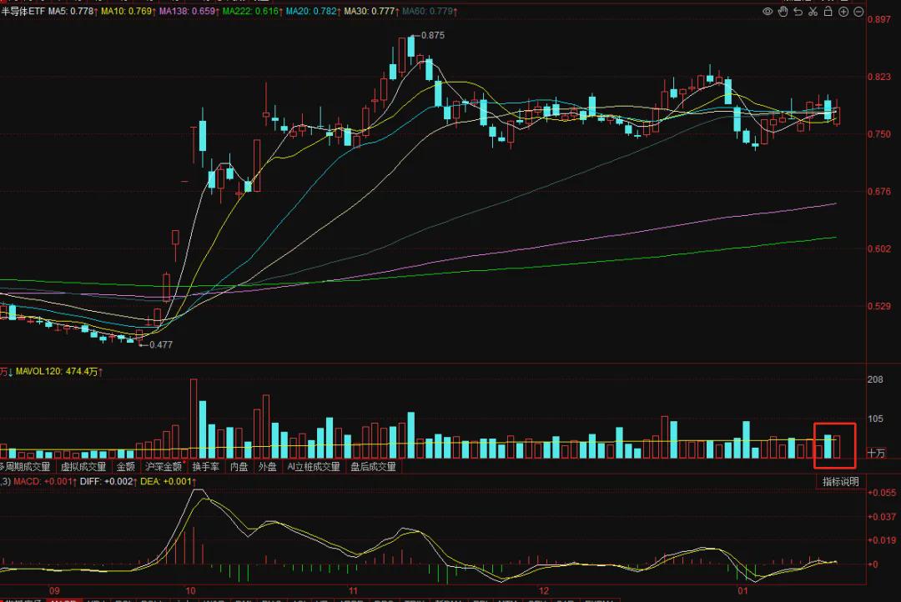Click the MA30: 0.777 indicator label
The width and height of the screenshot is (901, 602).
[372, 11]
